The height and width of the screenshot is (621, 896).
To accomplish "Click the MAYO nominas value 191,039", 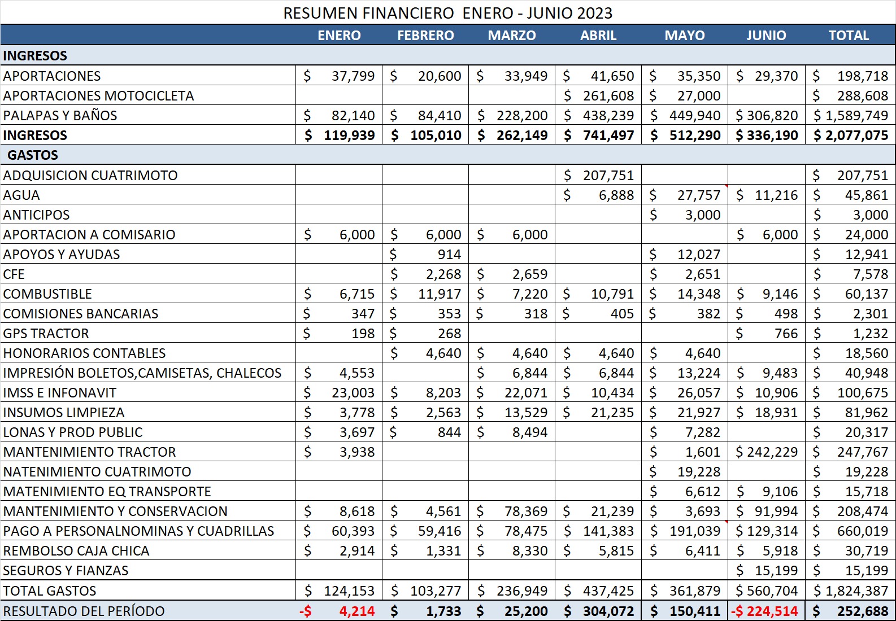I will [695, 531].
